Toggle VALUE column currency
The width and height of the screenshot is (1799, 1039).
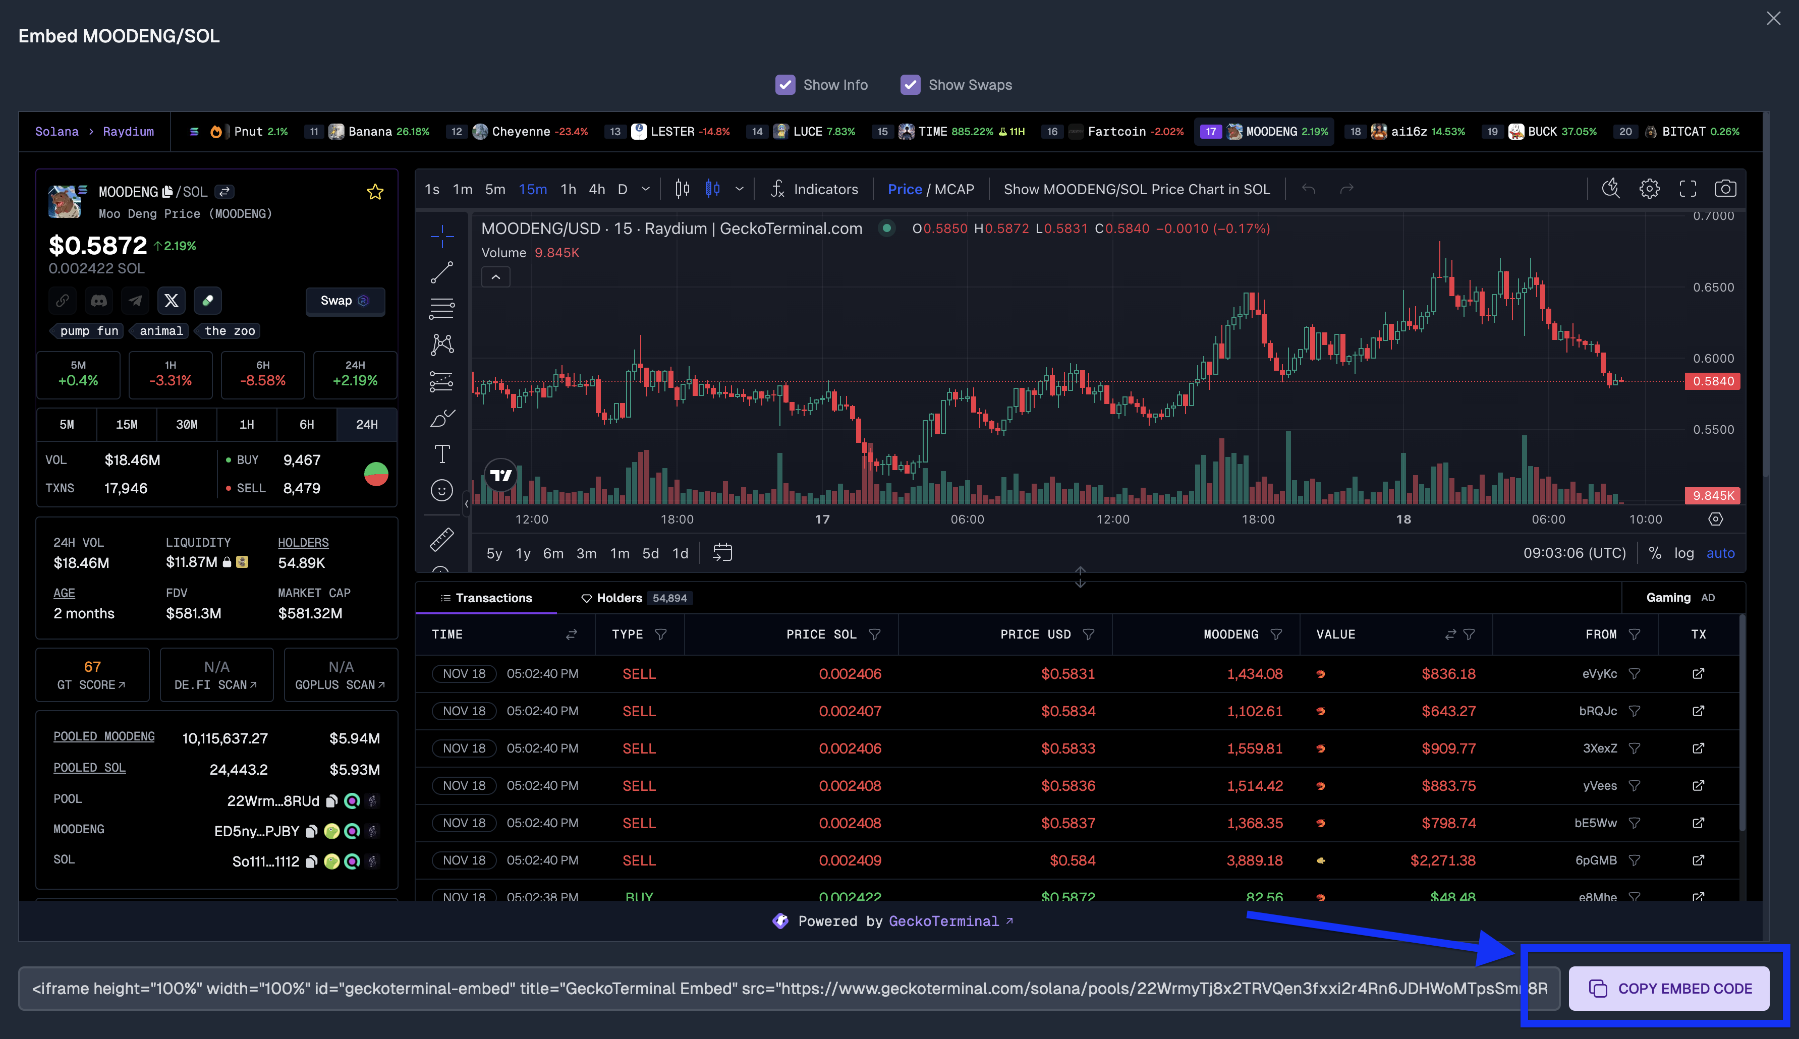point(1450,634)
